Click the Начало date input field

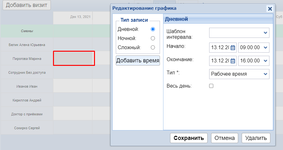(220, 48)
